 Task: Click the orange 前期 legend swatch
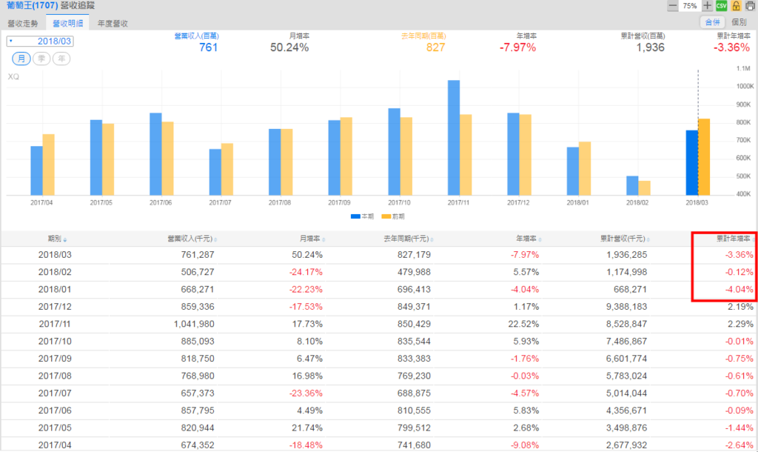pos(386,217)
